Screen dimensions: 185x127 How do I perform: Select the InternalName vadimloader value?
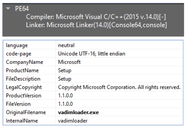pos(73,121)
